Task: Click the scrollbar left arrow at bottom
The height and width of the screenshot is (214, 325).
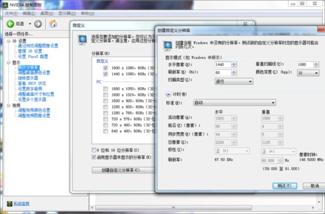Action: [x=93, y=207]
